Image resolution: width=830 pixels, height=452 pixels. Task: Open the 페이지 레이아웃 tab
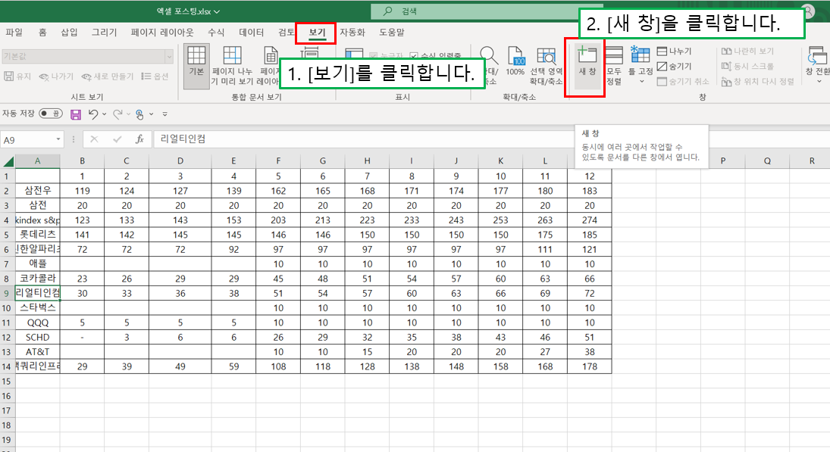[x=162, y=33]
